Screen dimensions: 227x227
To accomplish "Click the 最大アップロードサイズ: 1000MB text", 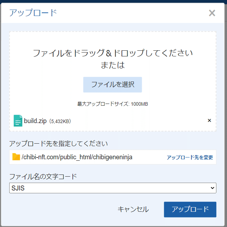I will point(112,104).
